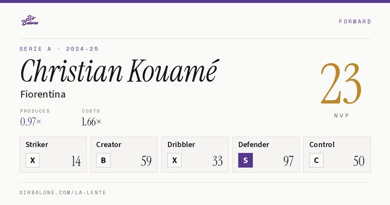This screenshot has height=205, width=390.
Task: Click the Defender score 97
Action: point(288,161)
